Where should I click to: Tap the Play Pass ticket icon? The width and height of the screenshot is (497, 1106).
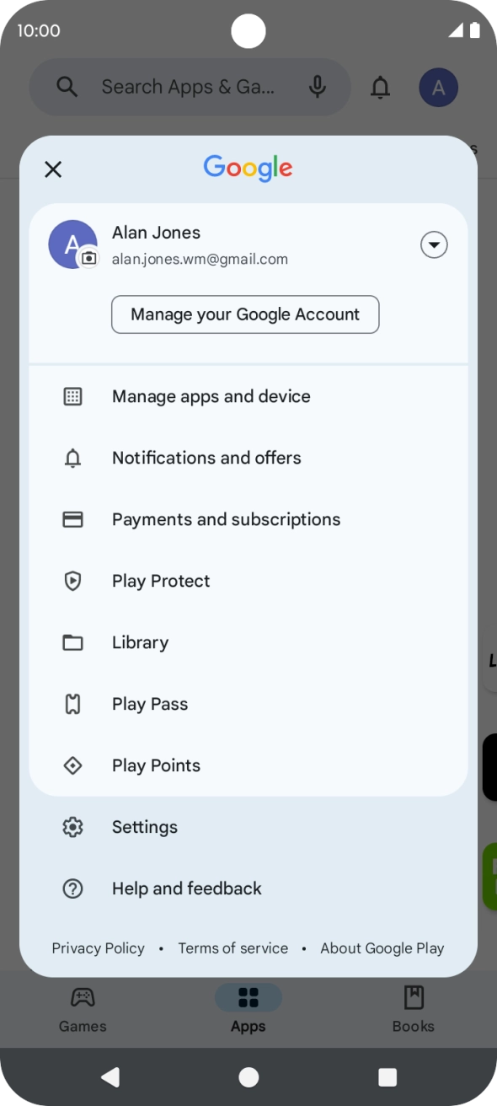tap(73, 704)
